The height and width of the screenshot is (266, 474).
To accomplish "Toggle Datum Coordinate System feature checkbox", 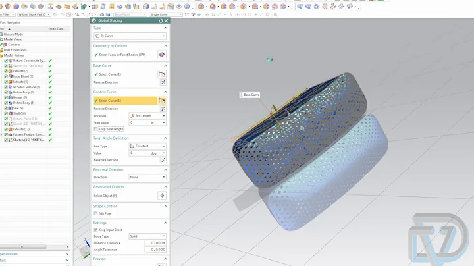I will pos(6,61).
